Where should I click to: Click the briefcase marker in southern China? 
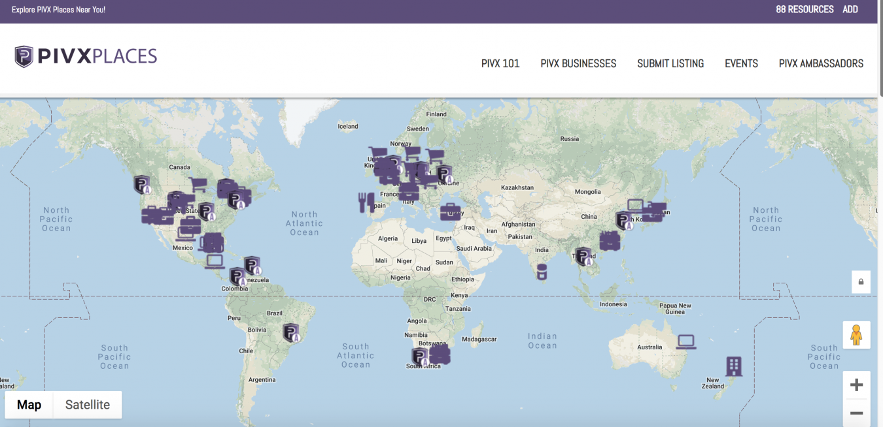(x=610, y=240)
